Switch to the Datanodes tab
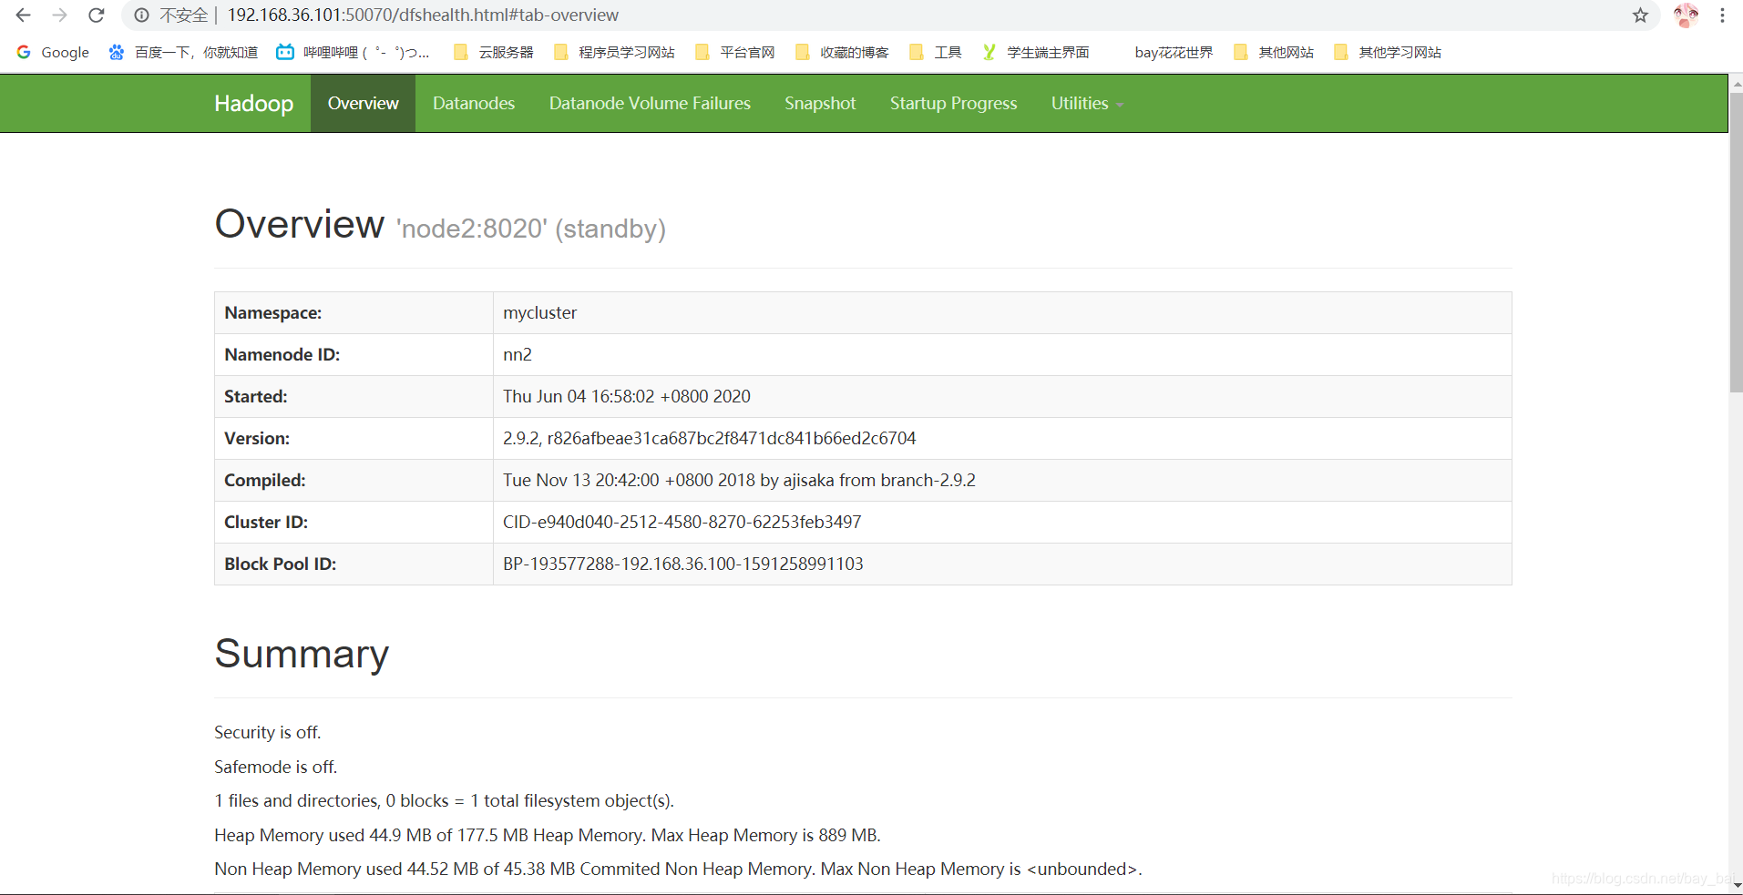 [474, 104]
